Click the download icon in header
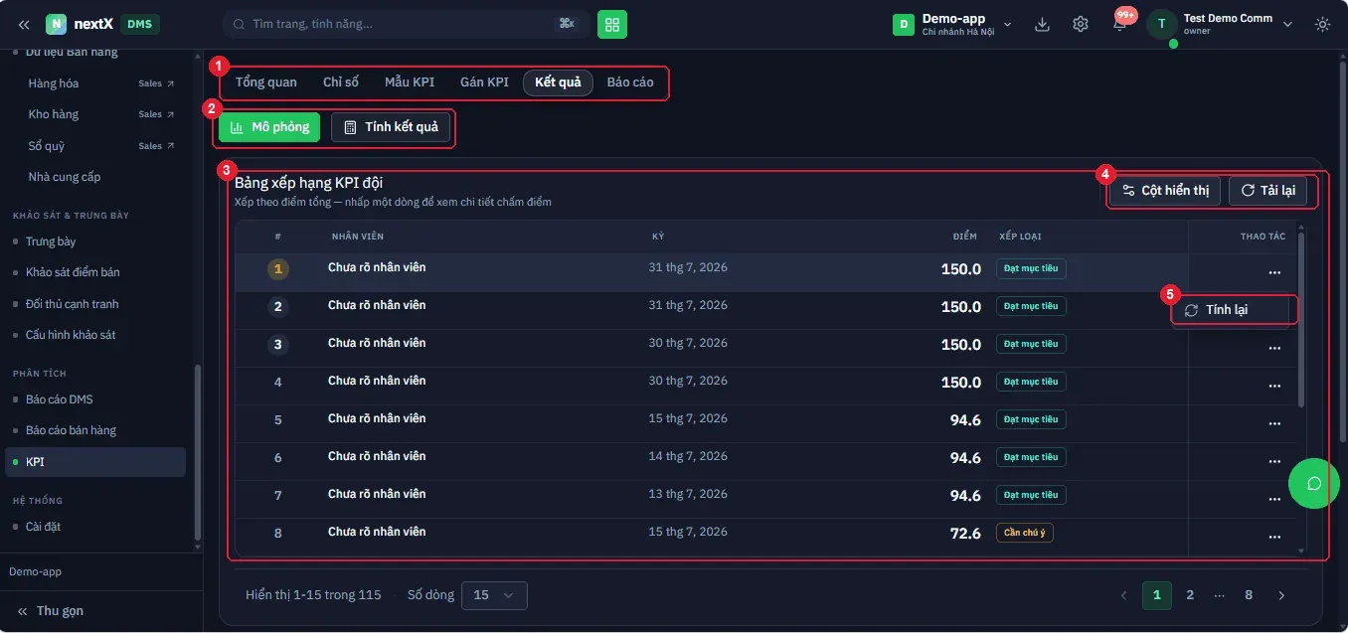1348x633 pixels. click(x=1042, y=24)
